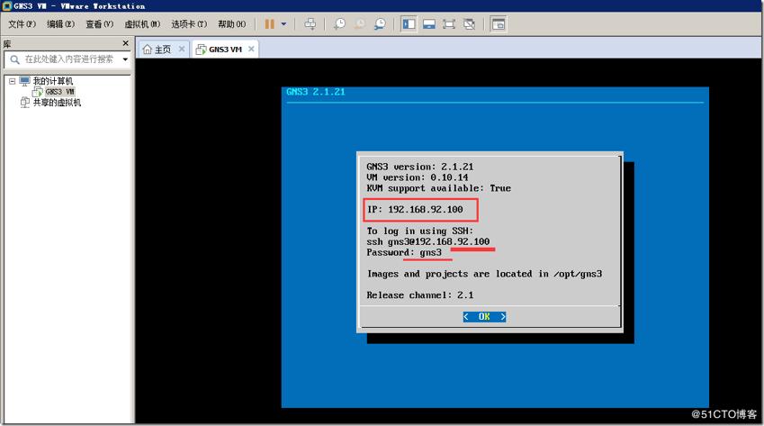This screenshot has height=426, width=764.
Task: Close the 库 library panel
Action: (125, 43)
